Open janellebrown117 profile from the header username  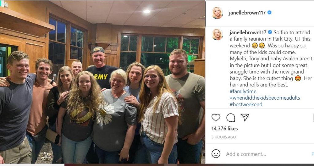point(247,13)
